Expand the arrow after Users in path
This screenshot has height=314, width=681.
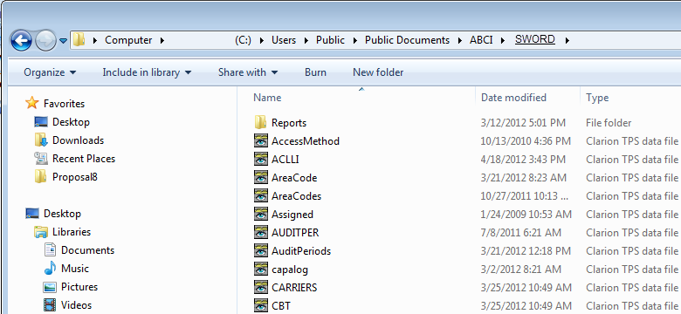click(306, 40)
